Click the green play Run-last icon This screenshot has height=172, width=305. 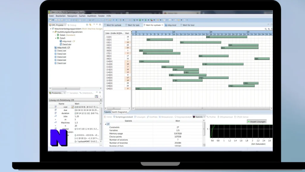pos(145,20)
